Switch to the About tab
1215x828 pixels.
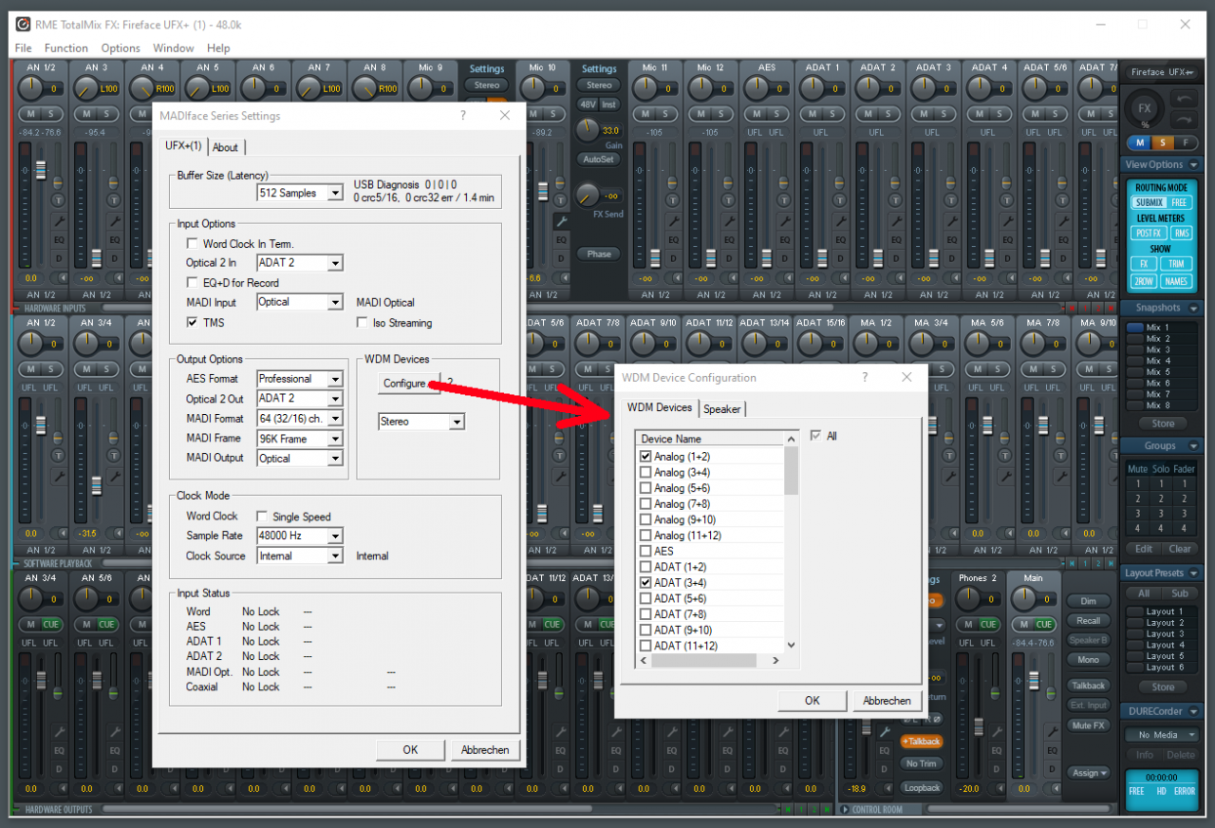click(x=226, y=147)
